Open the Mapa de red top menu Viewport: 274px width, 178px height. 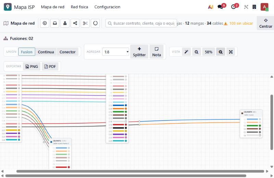click(x=53, y=7)
